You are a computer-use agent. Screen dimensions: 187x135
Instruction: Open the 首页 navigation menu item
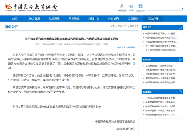(15, 18)
